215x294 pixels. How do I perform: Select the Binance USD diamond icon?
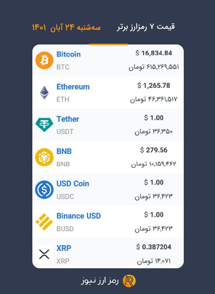44,222
